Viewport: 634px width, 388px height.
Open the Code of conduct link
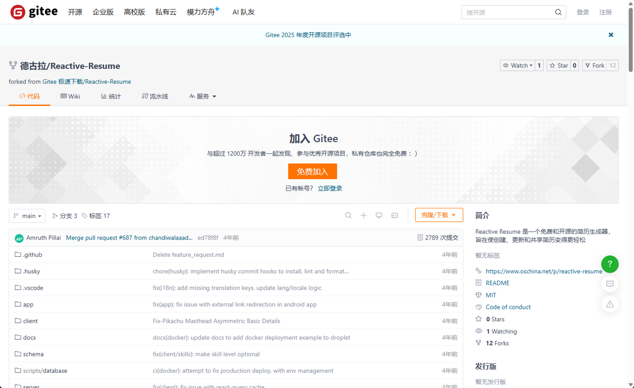pyautogui.click(x=508, y=307)
